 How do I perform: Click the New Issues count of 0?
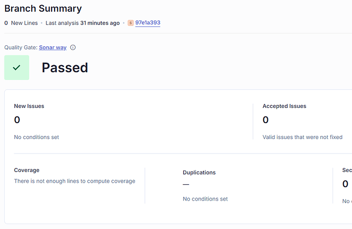[17, 120]
